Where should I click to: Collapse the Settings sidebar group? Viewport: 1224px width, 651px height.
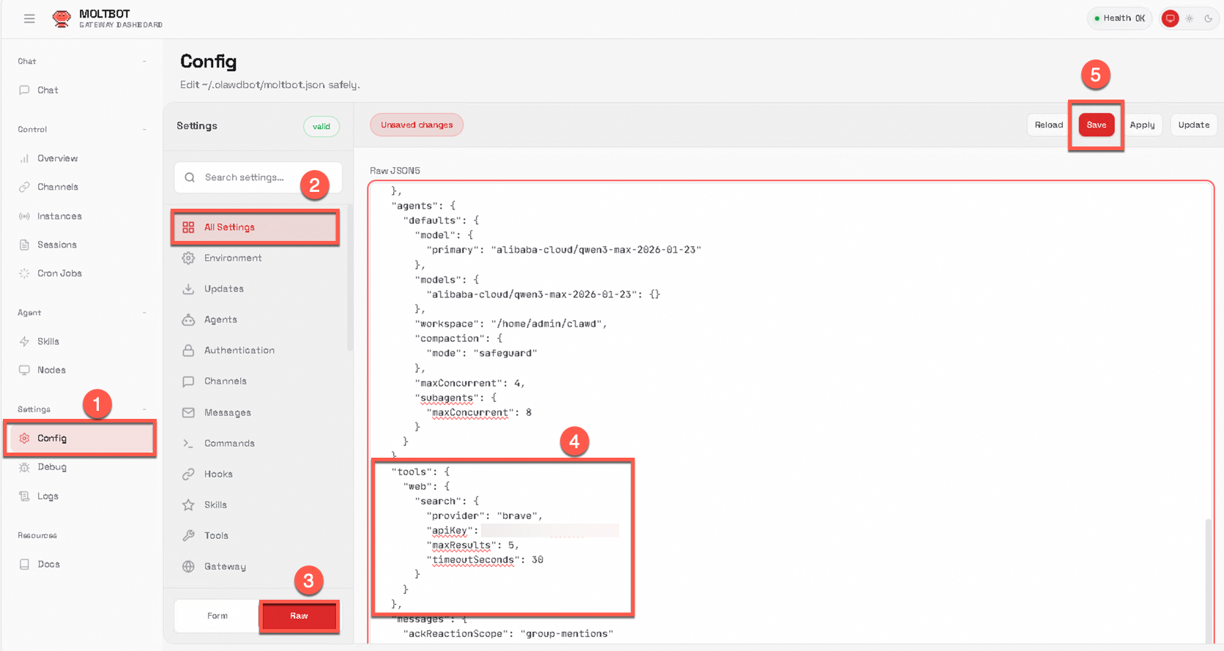pos(144,409)
